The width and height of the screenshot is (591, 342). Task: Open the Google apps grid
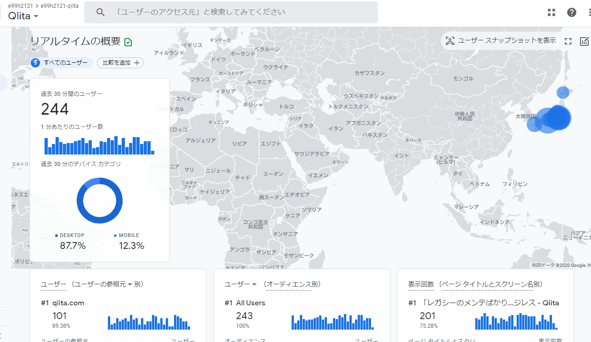point(552,12)
